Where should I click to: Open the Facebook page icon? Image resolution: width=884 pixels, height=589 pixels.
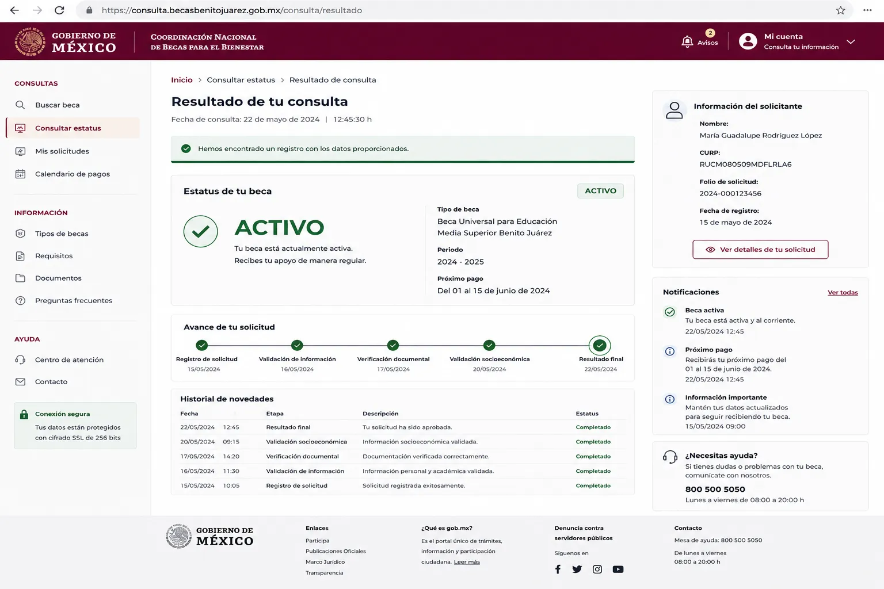(558, 569)
